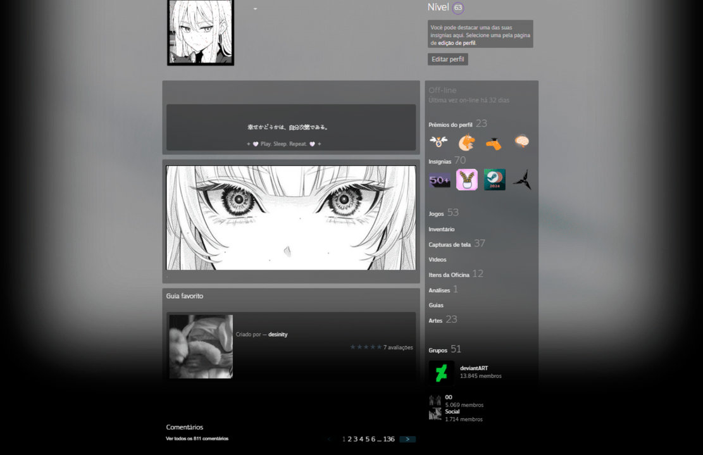Open the profile avatar image
The image size is (703, 455).
pos(201,32)
